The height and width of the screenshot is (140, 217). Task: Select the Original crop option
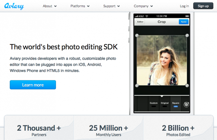[x=165, y=104]
